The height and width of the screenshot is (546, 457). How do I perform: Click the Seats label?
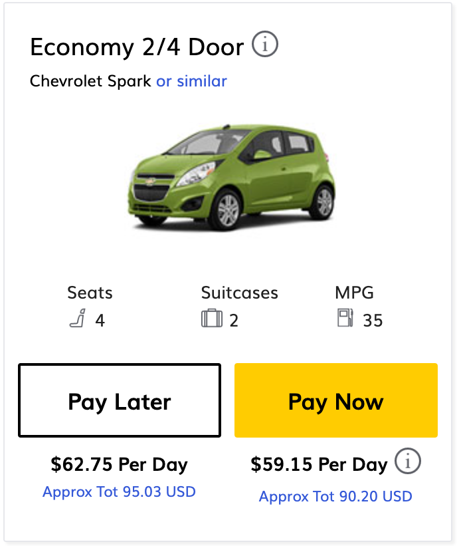[90, 293]
